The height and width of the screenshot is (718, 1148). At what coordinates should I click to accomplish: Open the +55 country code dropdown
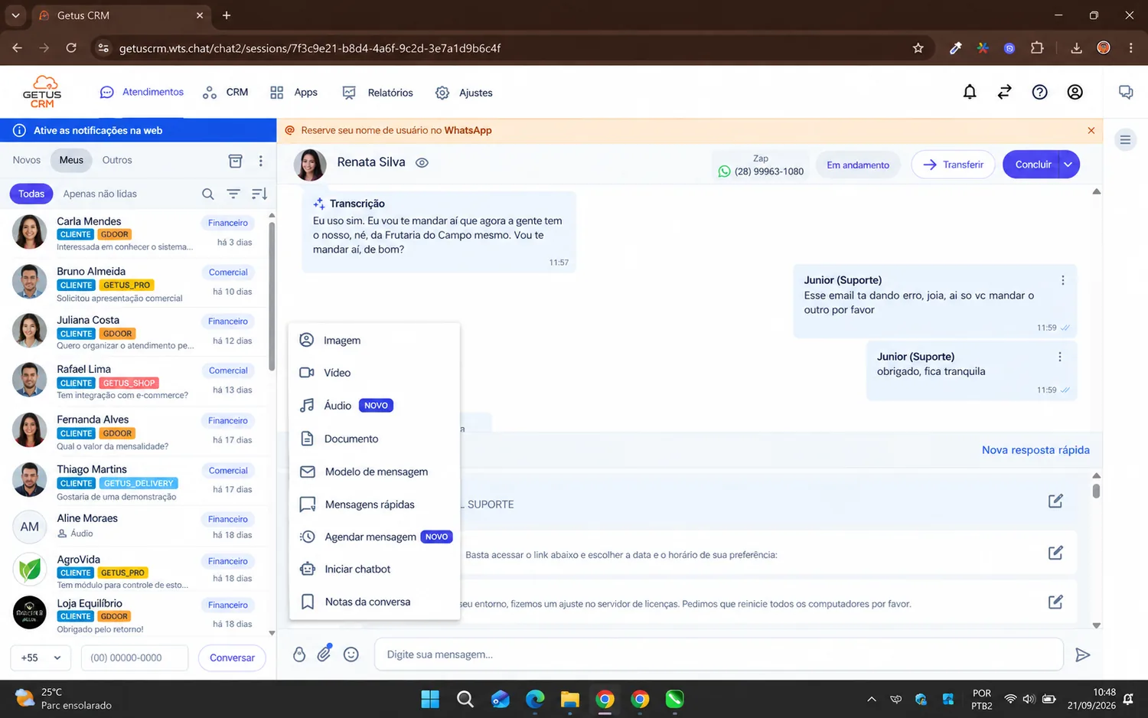41,658
